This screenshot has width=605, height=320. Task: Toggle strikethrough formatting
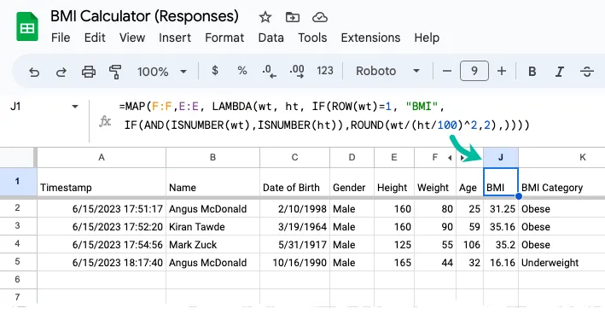(587, 72)
